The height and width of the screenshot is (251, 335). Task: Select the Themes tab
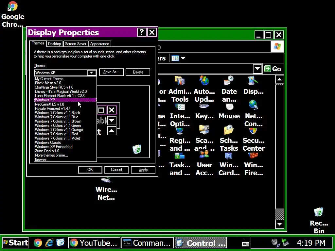pos(38,43)
